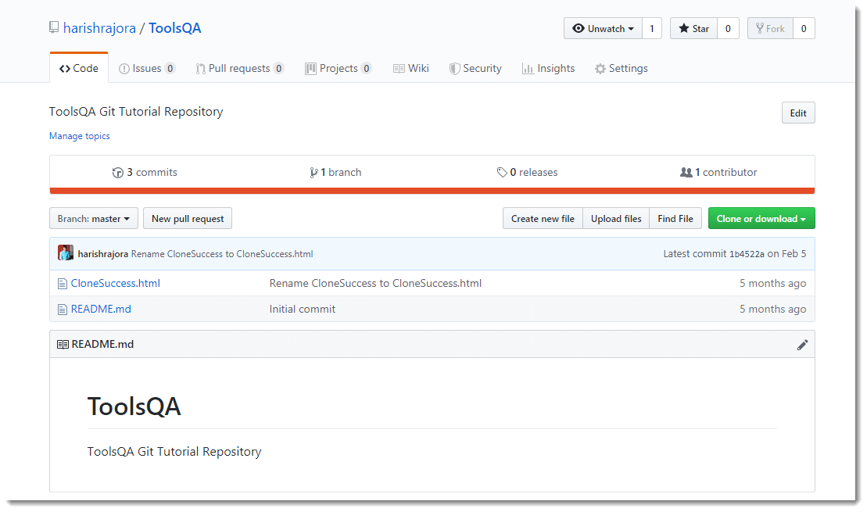Image resolution: width=867 pixels, height=512 pixels.
Task: Click commit hash 1b4522a
Action: point(747,254)
